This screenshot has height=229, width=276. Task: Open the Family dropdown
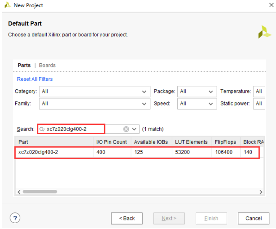point(94,104)
